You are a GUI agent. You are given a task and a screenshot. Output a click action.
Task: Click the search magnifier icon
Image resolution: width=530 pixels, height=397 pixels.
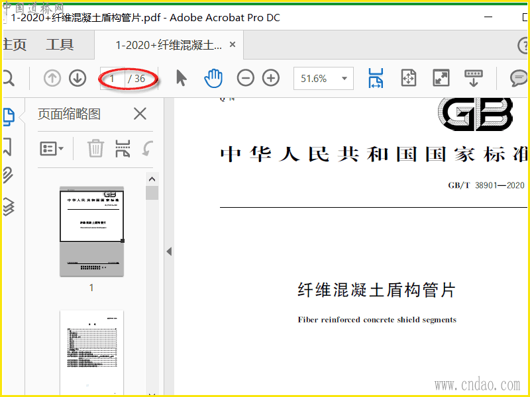pyautogui.click(x=8, y=78)
